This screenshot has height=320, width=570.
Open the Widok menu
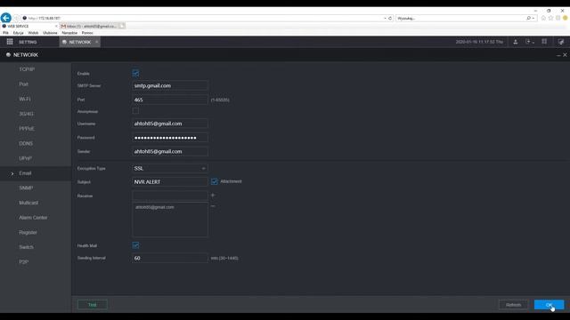point(33,33)
